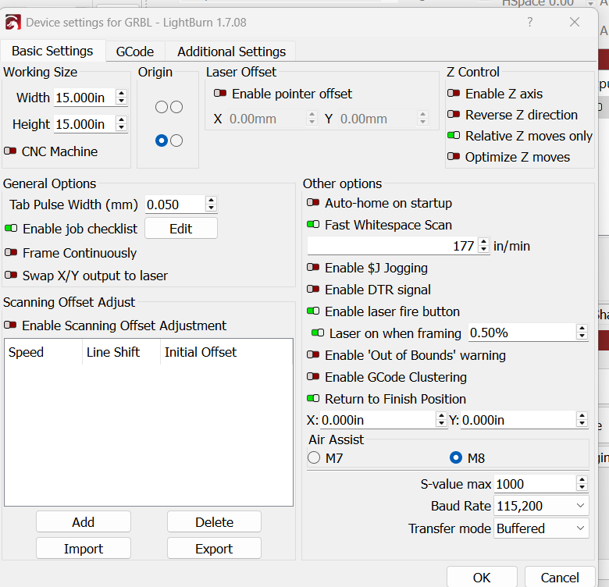Toggle Enable DTR signal
The image size is (609, 587).
point(313,290)
